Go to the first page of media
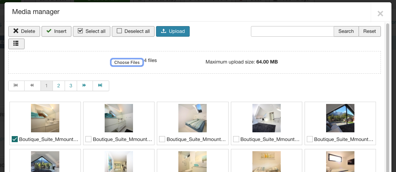This screenshot has width=396, height=172. [x=16, y=86]
